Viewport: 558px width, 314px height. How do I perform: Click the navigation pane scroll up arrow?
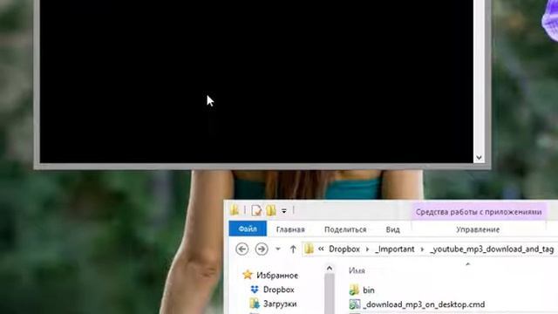330,269
